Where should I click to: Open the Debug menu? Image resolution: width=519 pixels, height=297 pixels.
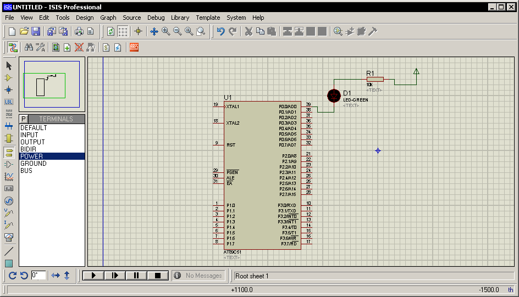point(156,18)
